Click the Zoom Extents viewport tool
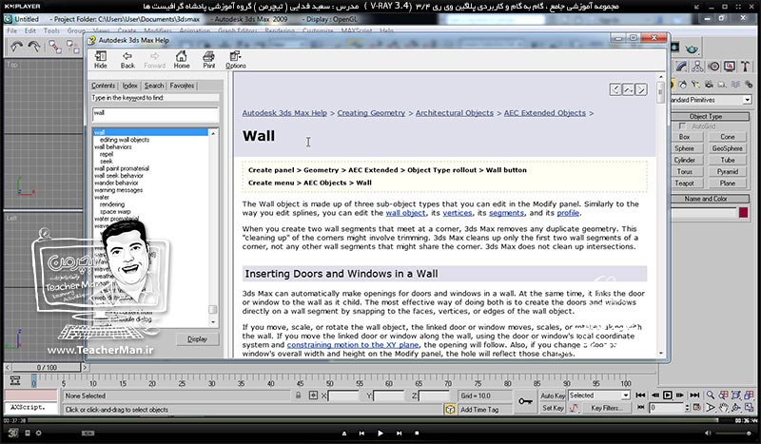The width and height of the screenshot is (761, 444). [x=736, y=395]
